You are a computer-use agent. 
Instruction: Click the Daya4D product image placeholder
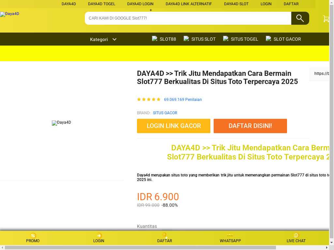click(61, 123)
